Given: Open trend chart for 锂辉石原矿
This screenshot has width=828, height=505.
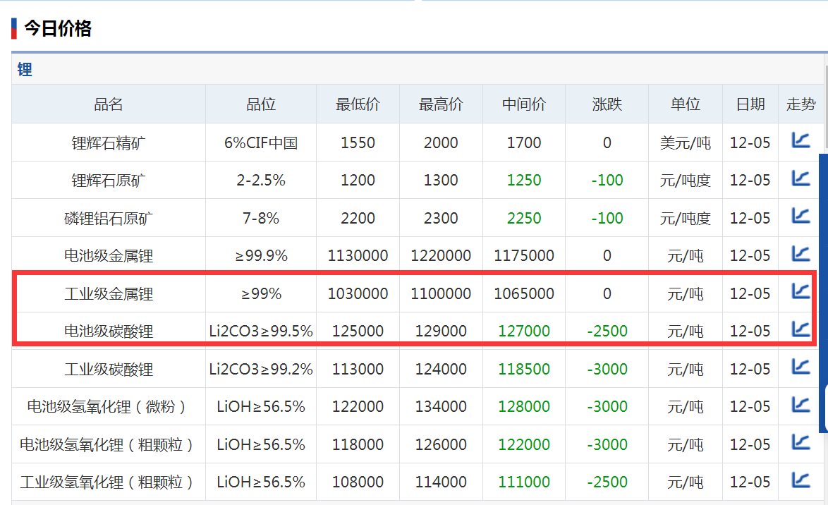Looking at the screenshot, I should click(x=800, y=178).
